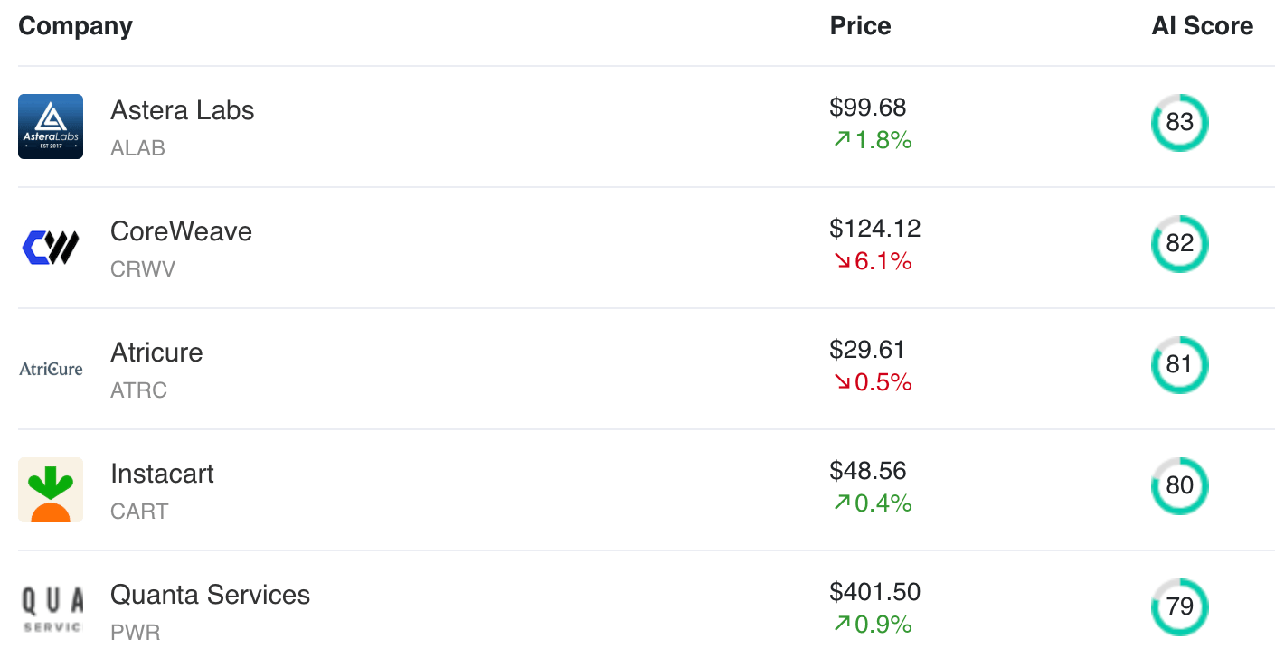Click Atricure AI score ring 81

coord(1179,365)
